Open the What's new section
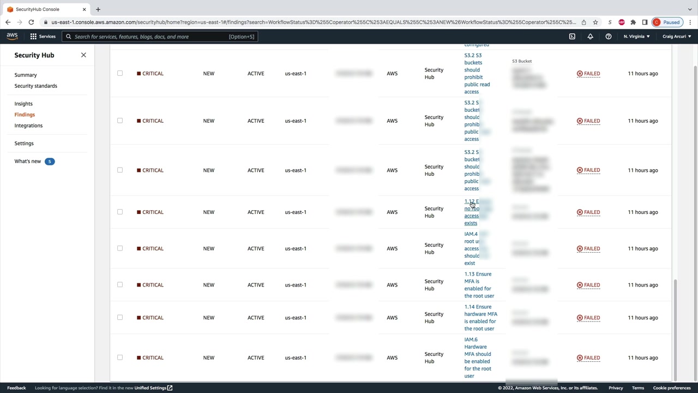Image resolution: width=698 pixels, height=393 pixels. (28, 162)
